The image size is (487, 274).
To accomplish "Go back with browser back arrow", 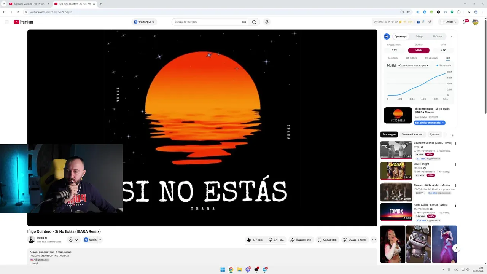I will pos(4,12).
